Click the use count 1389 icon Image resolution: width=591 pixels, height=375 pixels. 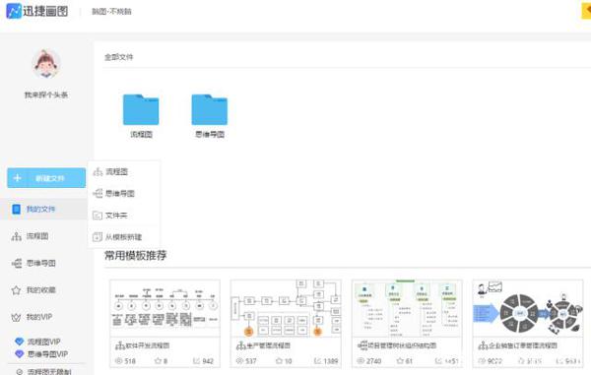click(318, 360)
